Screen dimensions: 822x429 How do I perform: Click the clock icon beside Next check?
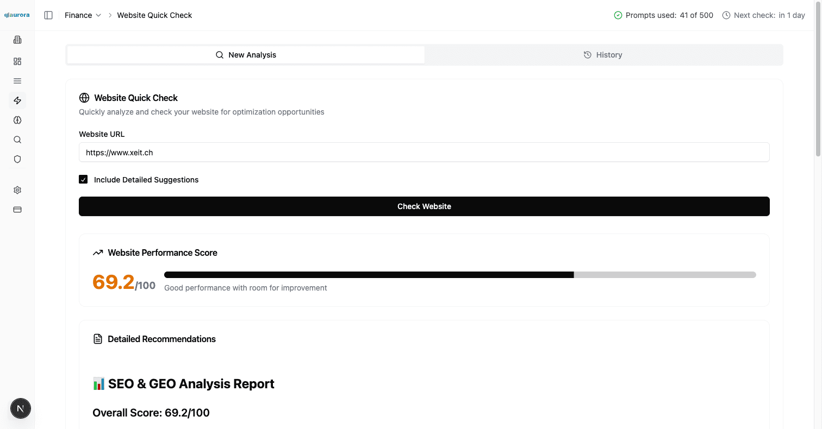tap(726, 15)
